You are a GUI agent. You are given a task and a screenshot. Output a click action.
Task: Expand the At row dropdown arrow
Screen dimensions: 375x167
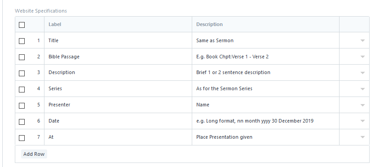pyautogui.click(x=362, y=137)
